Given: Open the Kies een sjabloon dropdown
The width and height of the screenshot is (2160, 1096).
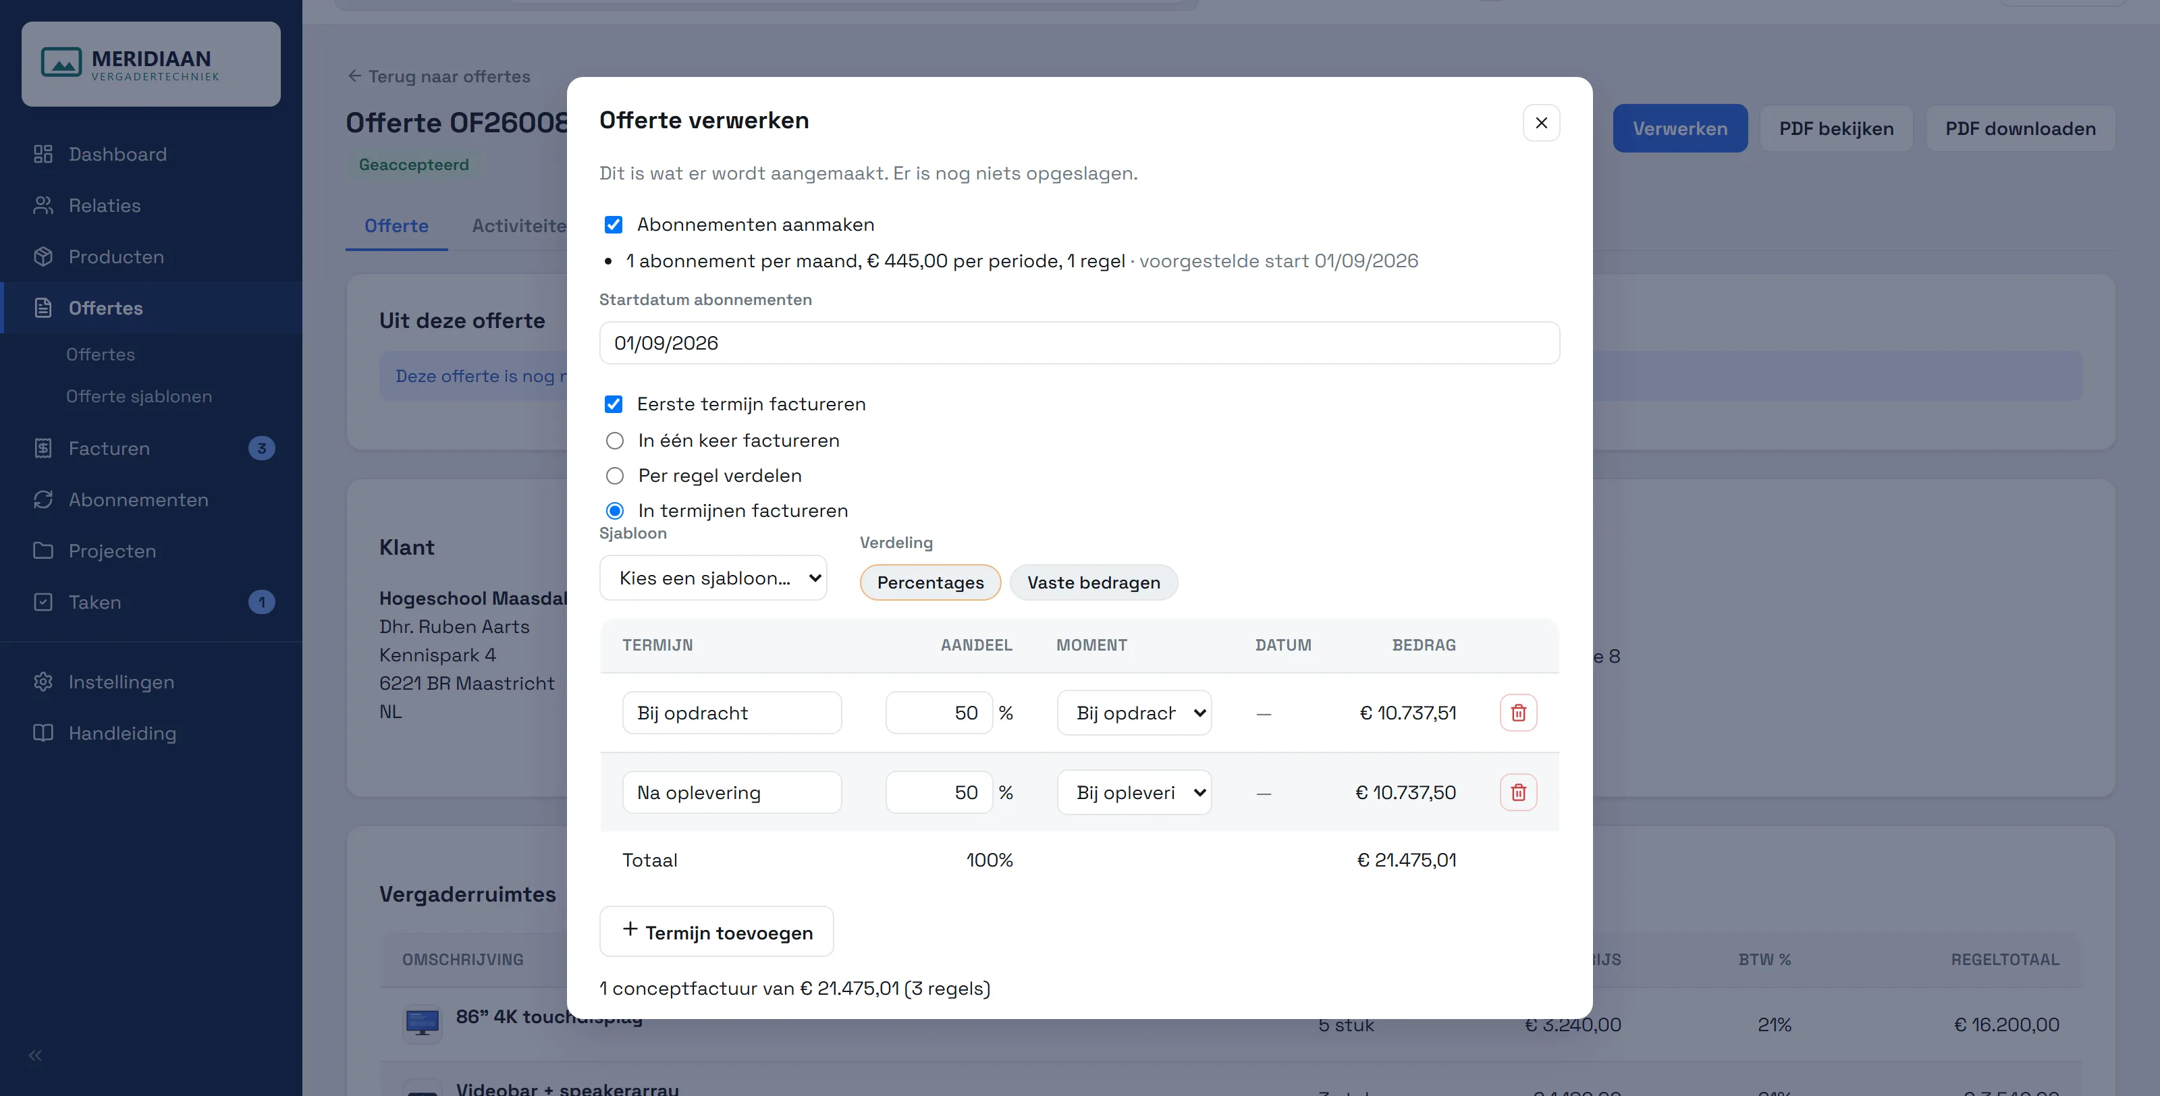Looking at the screenshot, I should (713, 578).
